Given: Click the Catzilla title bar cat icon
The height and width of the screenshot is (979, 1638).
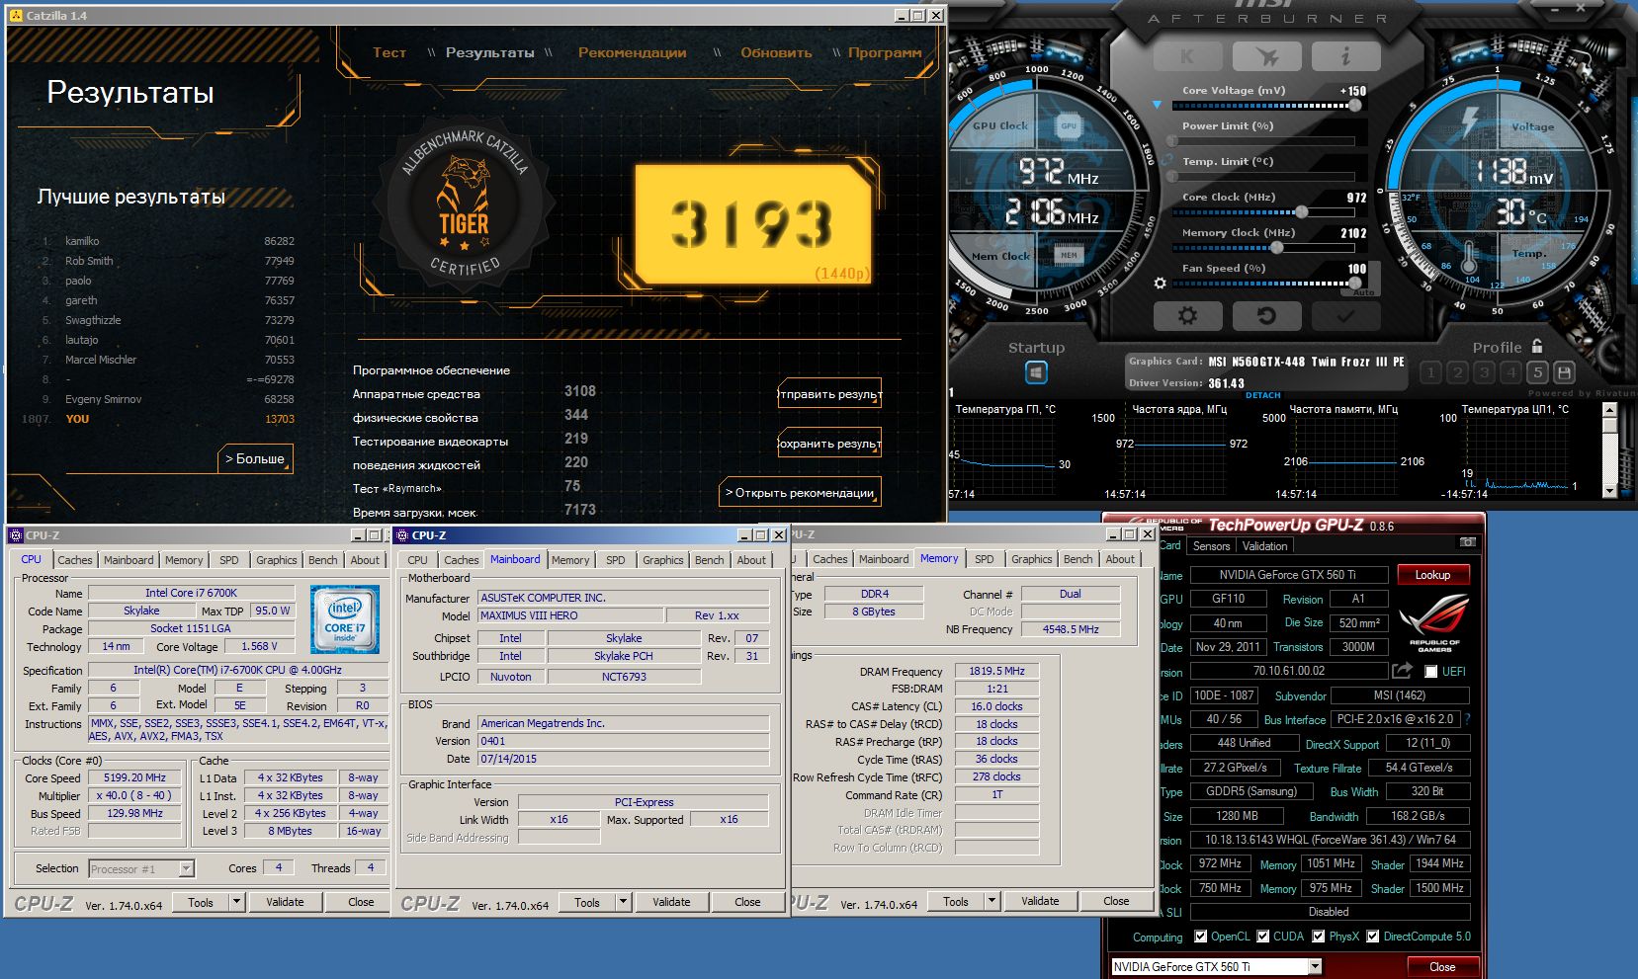Looking at the screenshot, I should click(x=16, y=15).
